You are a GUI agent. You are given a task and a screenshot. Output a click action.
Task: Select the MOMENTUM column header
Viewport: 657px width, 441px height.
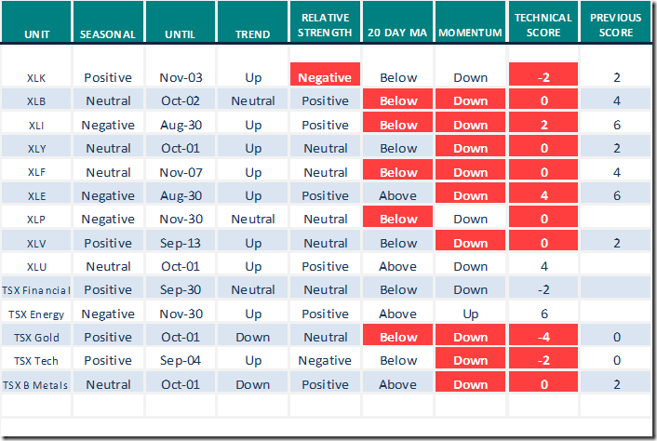[471, 34]
